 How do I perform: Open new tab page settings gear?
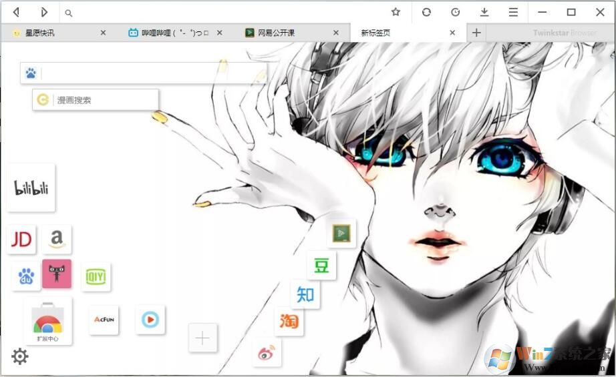point(19,356)
